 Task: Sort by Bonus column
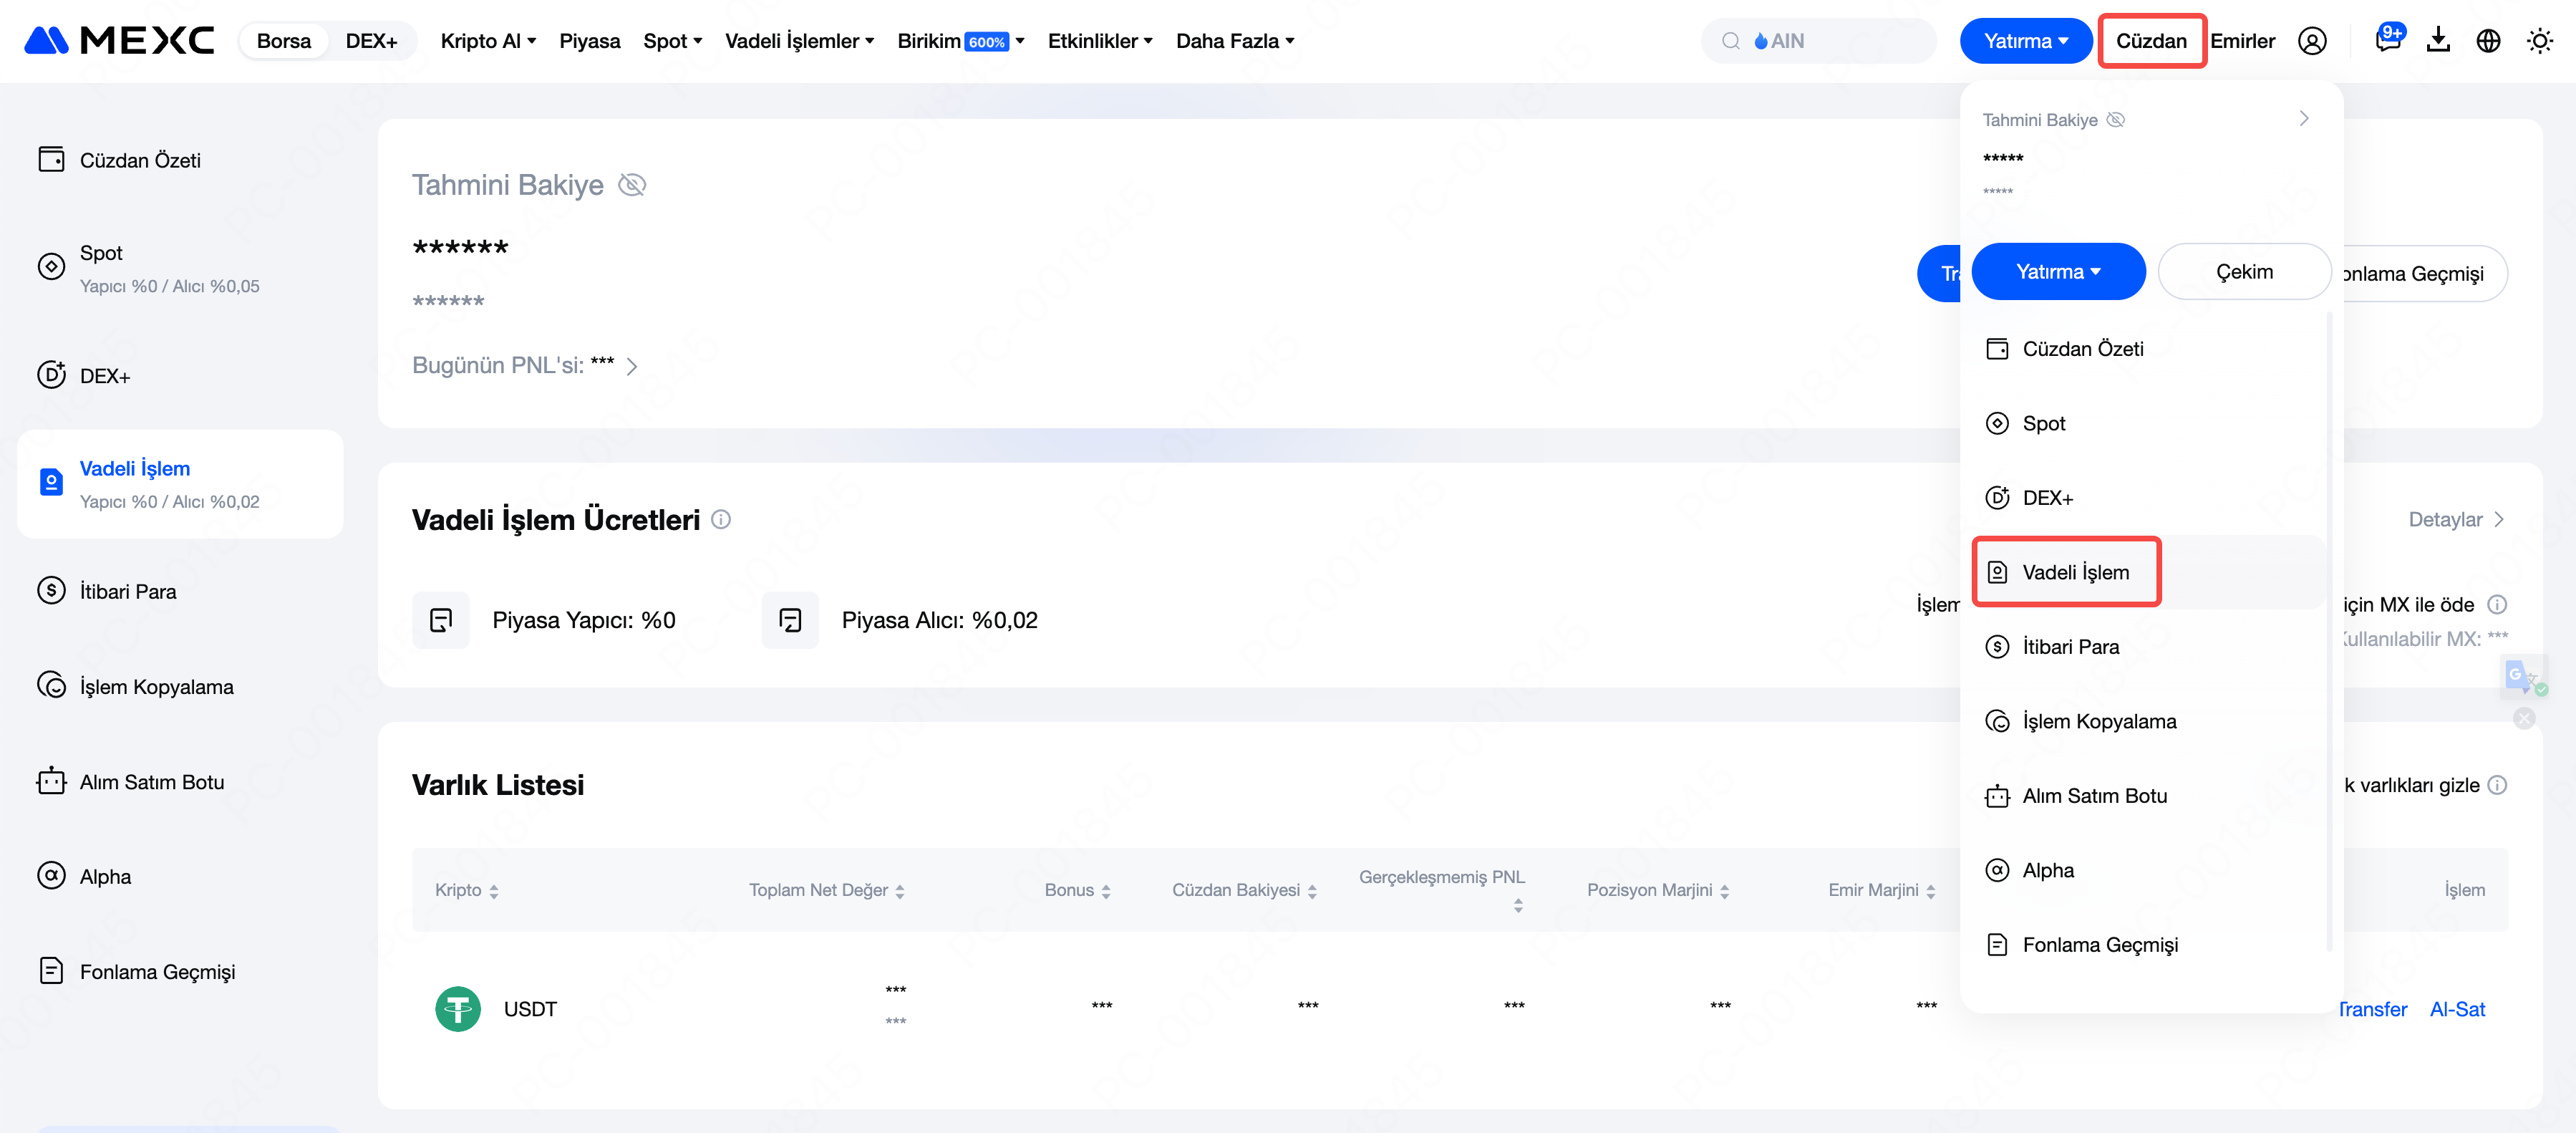[x=1078, y=890]
